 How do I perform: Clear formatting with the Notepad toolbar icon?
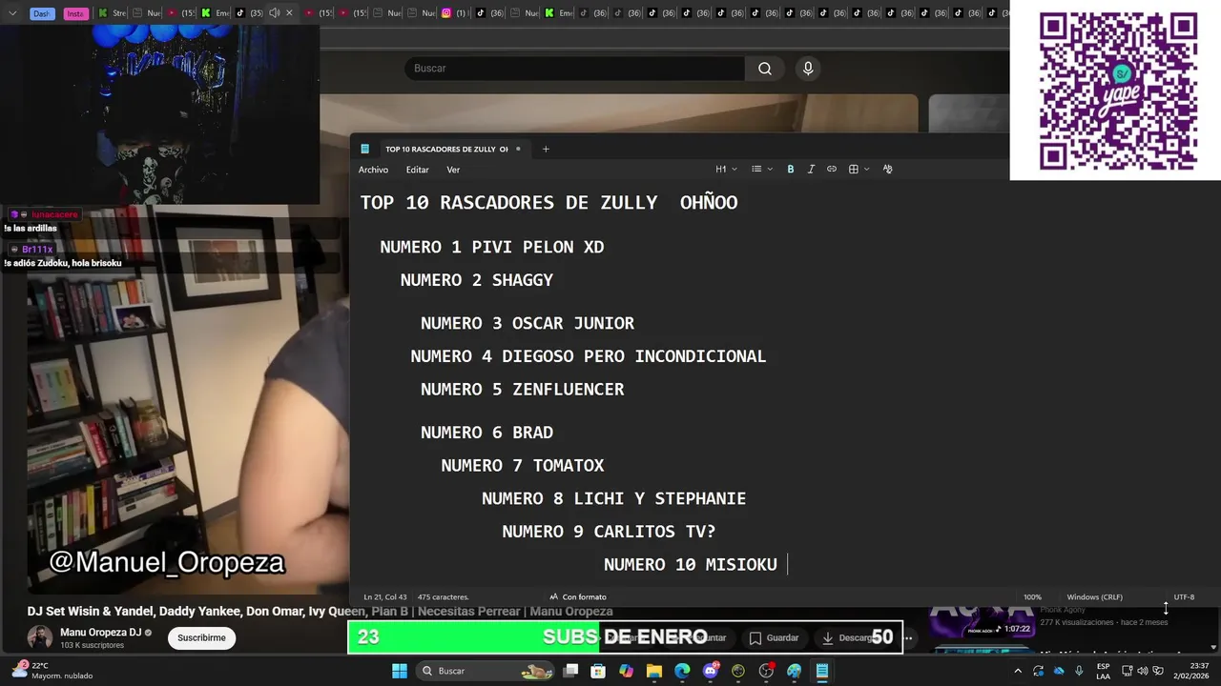point(887,169)
